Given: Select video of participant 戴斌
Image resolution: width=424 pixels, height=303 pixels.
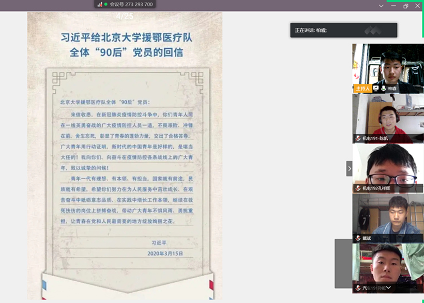Looking at the screenshot, I should coord(388,218).
